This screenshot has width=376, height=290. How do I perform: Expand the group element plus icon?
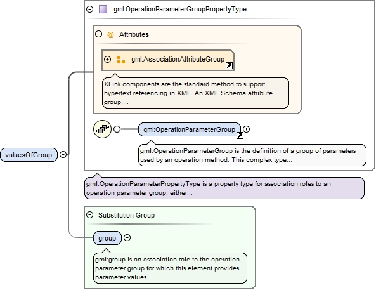[127, 238]
